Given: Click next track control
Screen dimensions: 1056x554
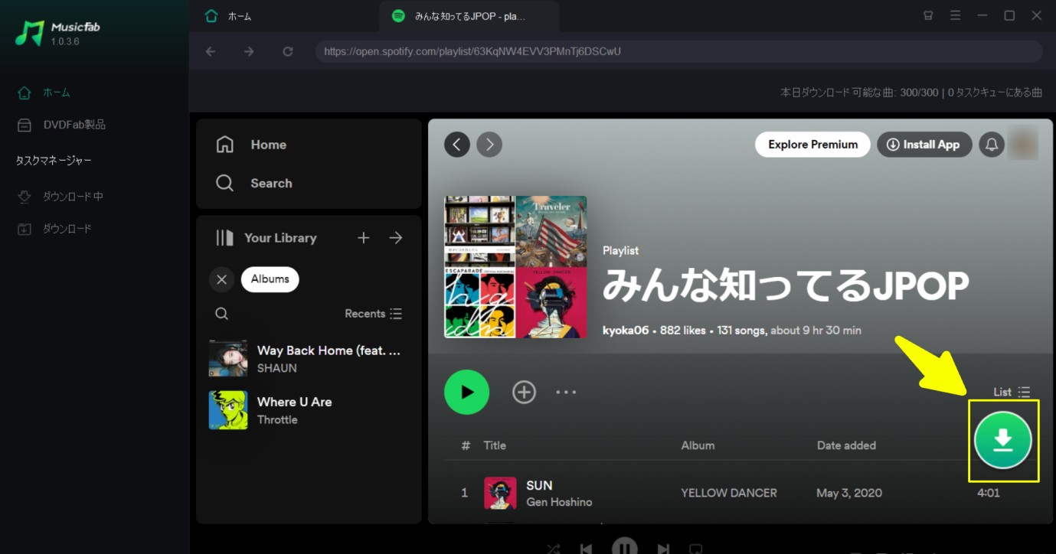Looking at the screenshot, I should click(x=664, y=549).
